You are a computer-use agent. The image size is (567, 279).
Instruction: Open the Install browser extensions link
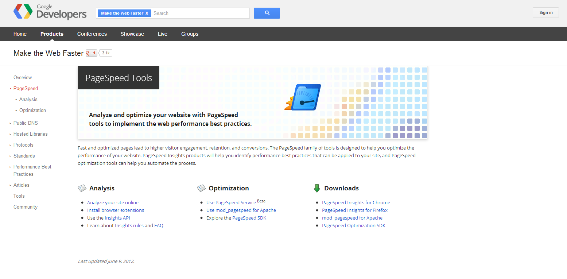point(116,210)
